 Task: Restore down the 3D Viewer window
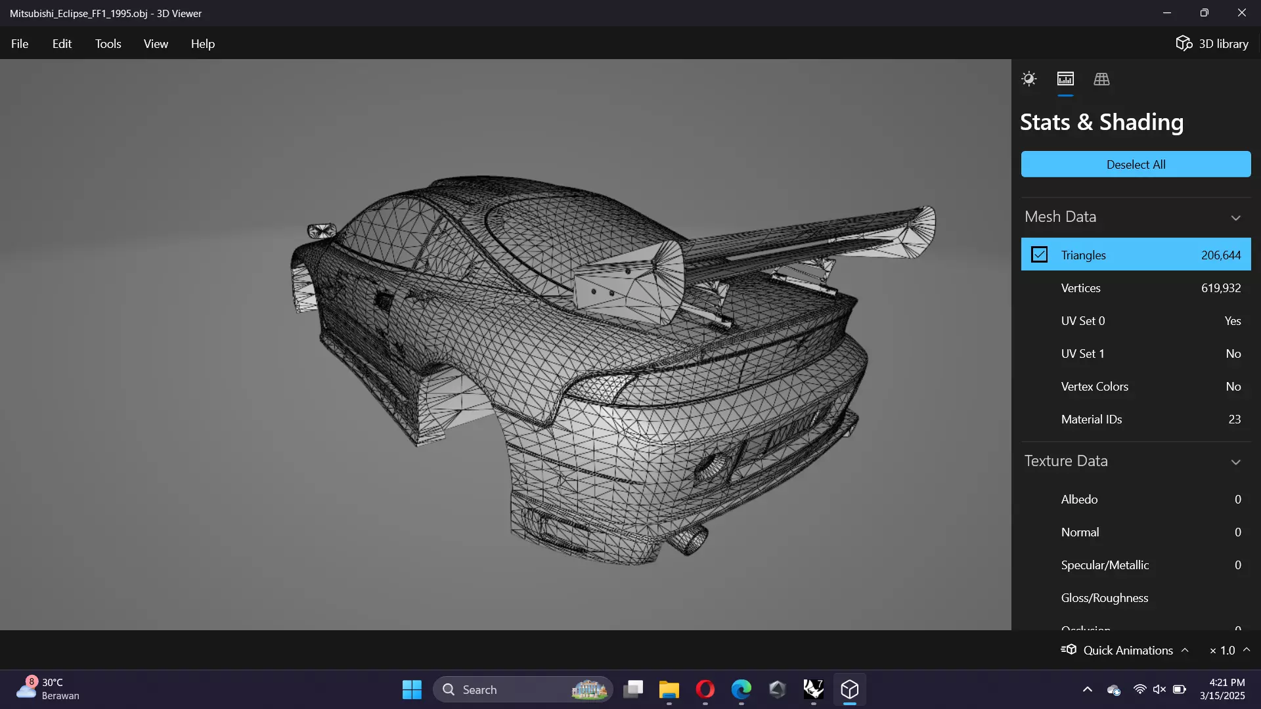[x=1204, y=13]
